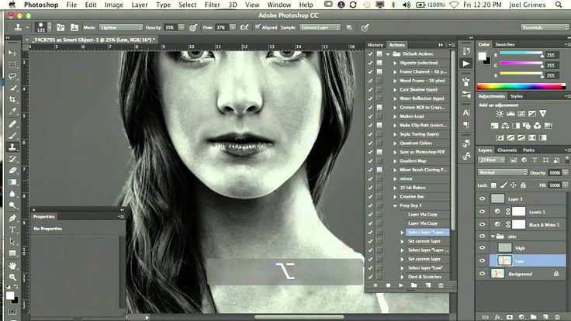
Task: Click the Brush Presets panel icon
Action: pos(465,79)
